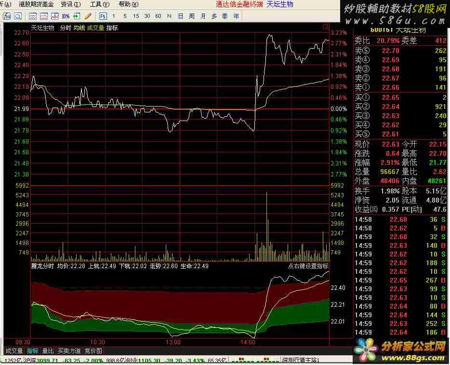The width and height of the screenshot is (450, 365).
Task: Click the 创业 index value 1105.30
Action: [x=149, y=361]
